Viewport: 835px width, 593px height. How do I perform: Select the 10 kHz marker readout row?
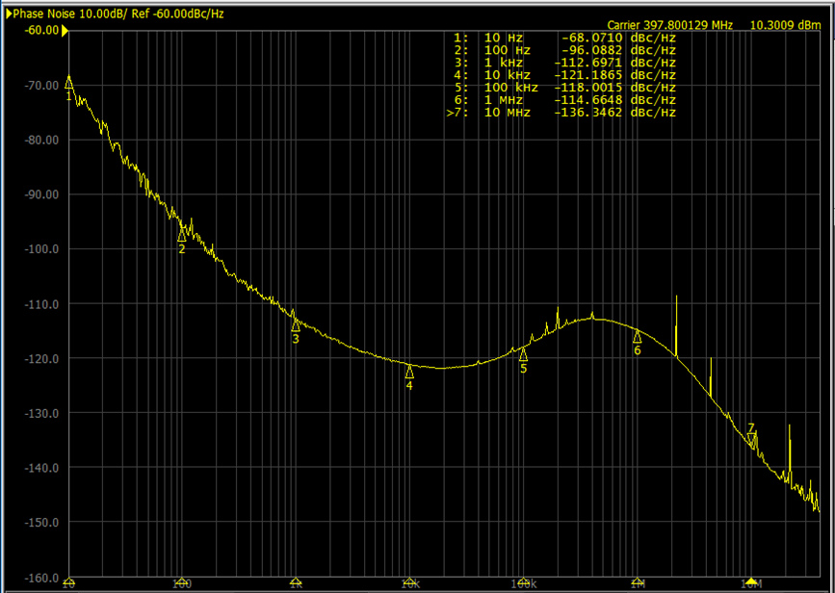click(x=564, y=75)
